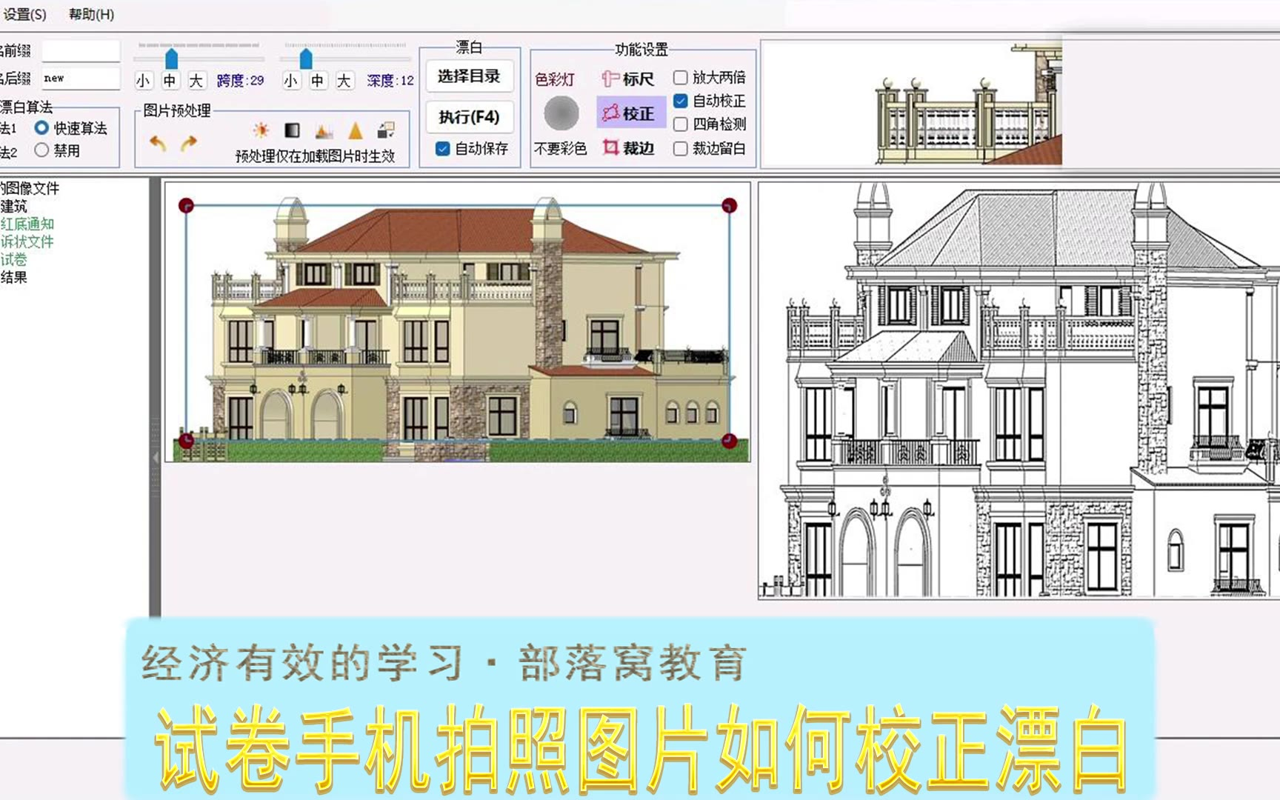Select the orange triangle sharpen icon
This screenshot has height=800, width=1280.
(356, 131)
